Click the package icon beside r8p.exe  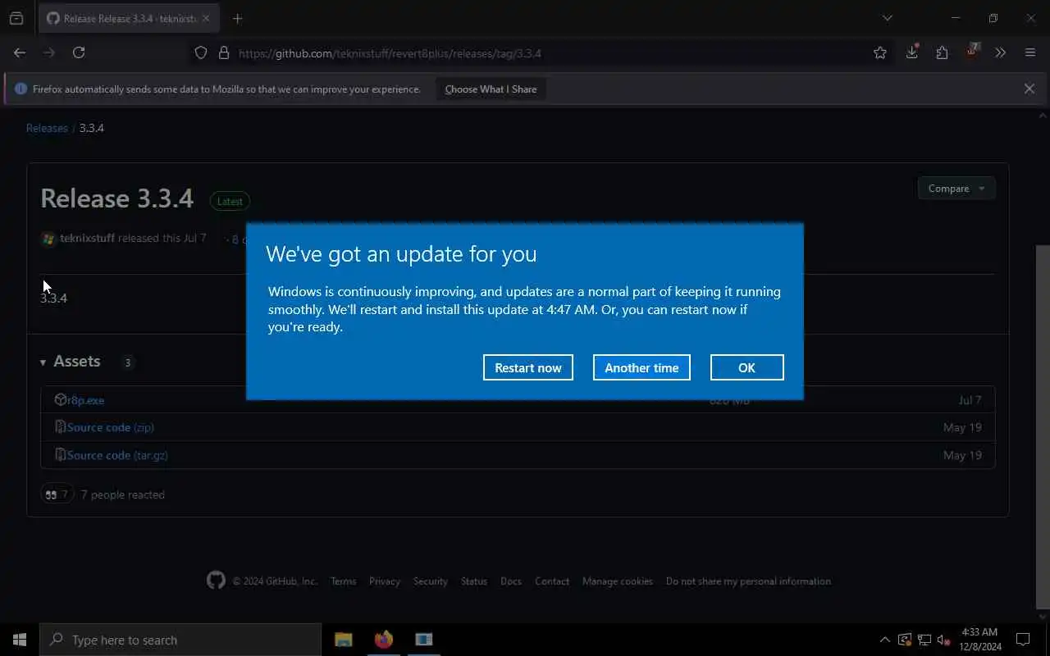[x=61, y=399]
